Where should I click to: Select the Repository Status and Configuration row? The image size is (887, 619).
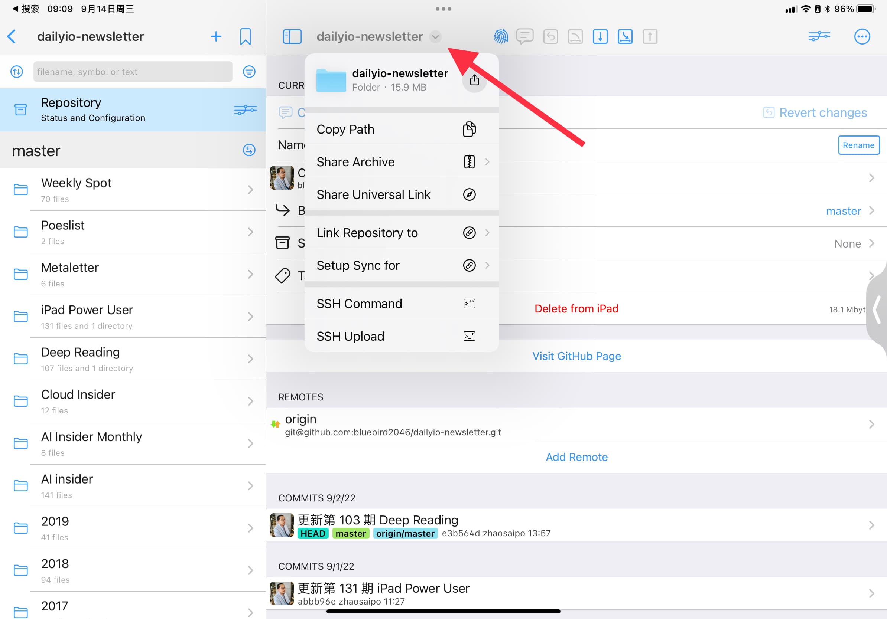pyautogui.click(x=133, y=109)
